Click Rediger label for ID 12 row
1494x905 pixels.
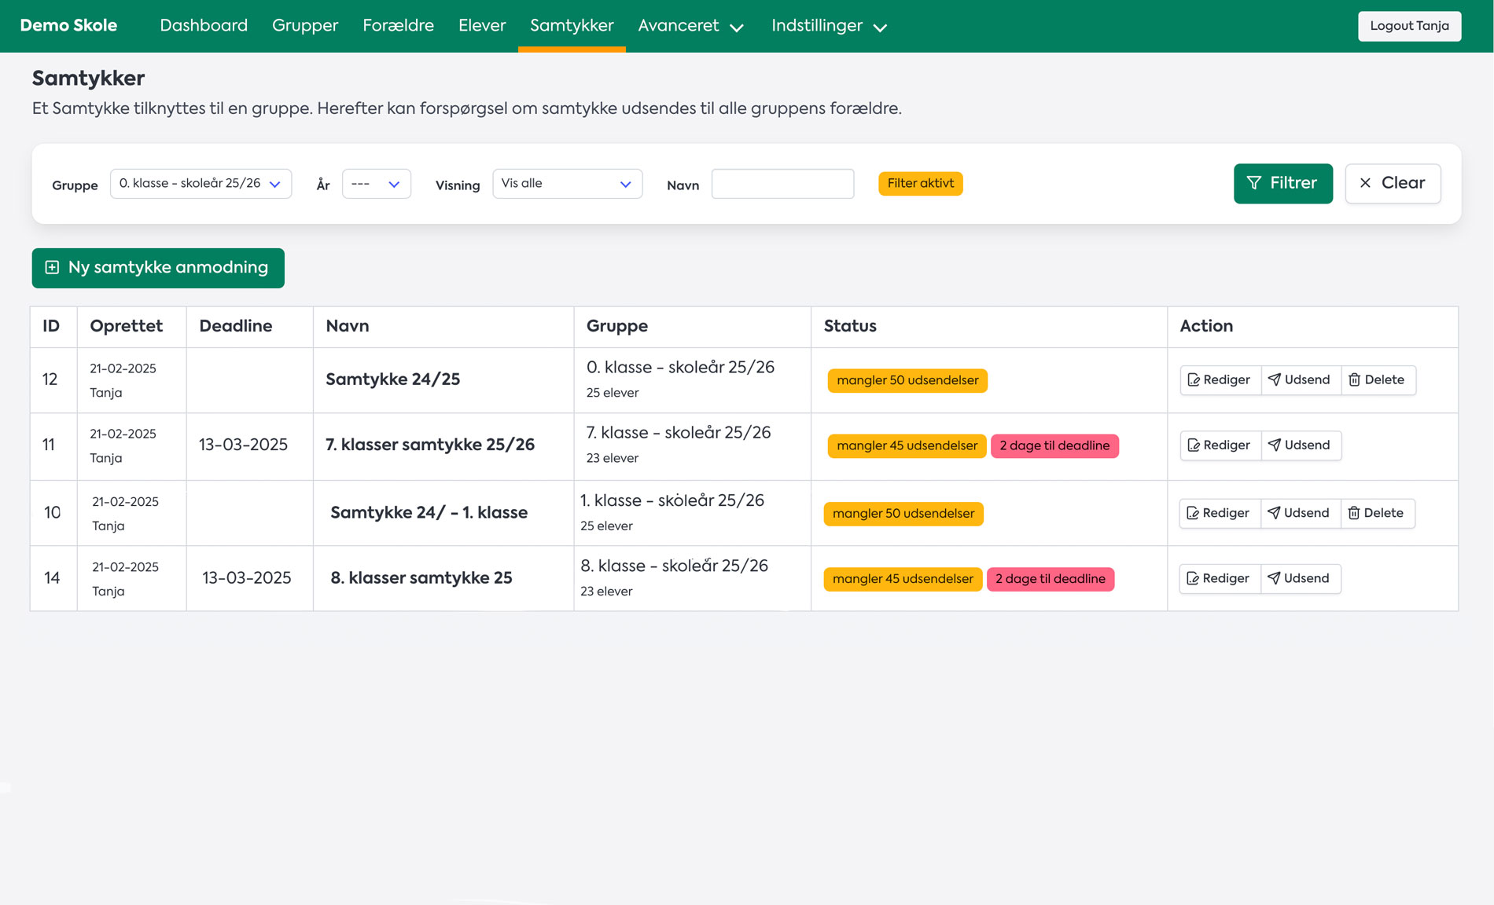[1226, 380]
